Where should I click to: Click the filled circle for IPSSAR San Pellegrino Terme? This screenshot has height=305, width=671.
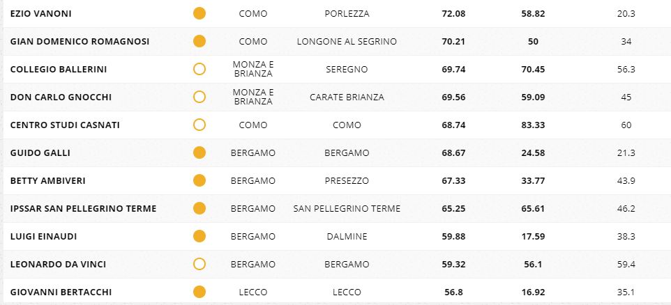click(x=199, y=208)
